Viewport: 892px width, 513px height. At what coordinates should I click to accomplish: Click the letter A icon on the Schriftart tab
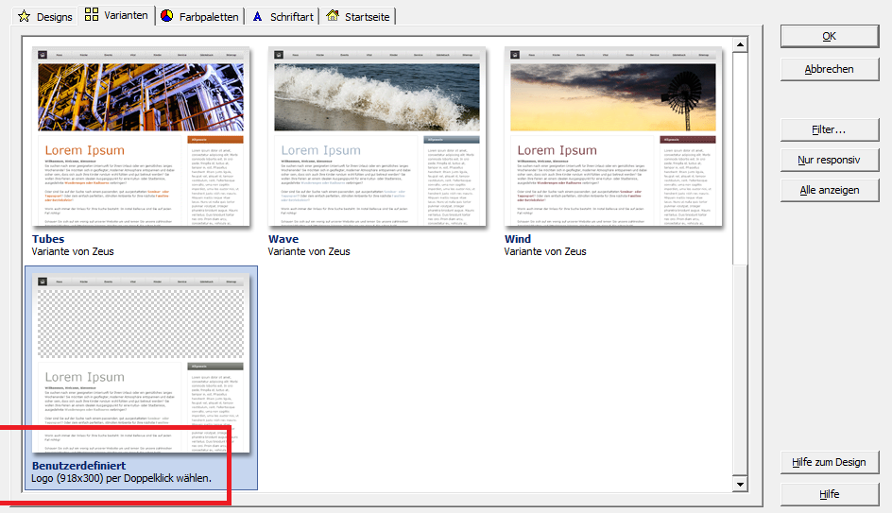[x=258, y=16]
